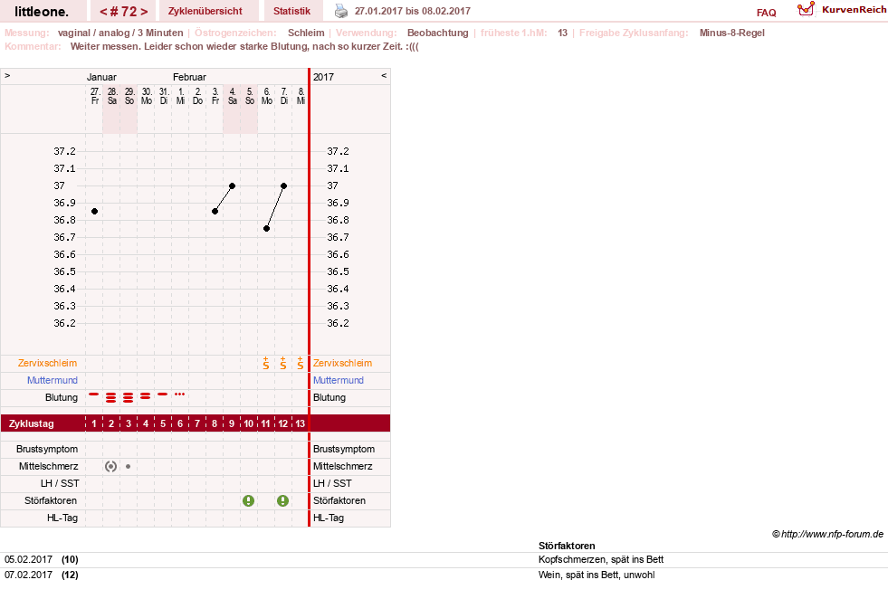Click the Zervixschleim symbol for 6. Mo
The image size is (888, 599).
265,363
